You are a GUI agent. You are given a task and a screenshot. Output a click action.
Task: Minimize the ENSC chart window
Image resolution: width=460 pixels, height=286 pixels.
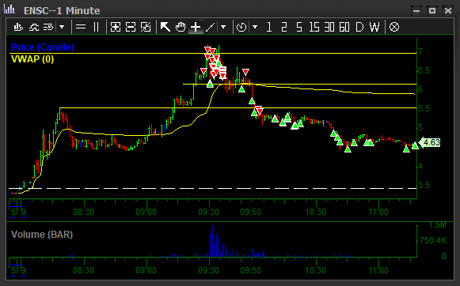416,11
